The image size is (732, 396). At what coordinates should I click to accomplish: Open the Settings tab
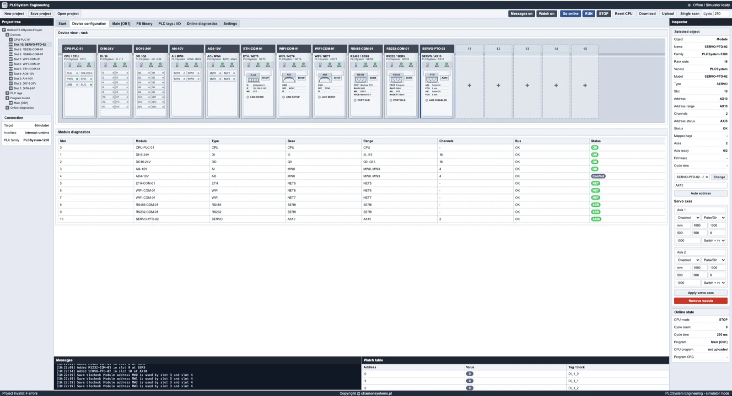tap(230, 24)
